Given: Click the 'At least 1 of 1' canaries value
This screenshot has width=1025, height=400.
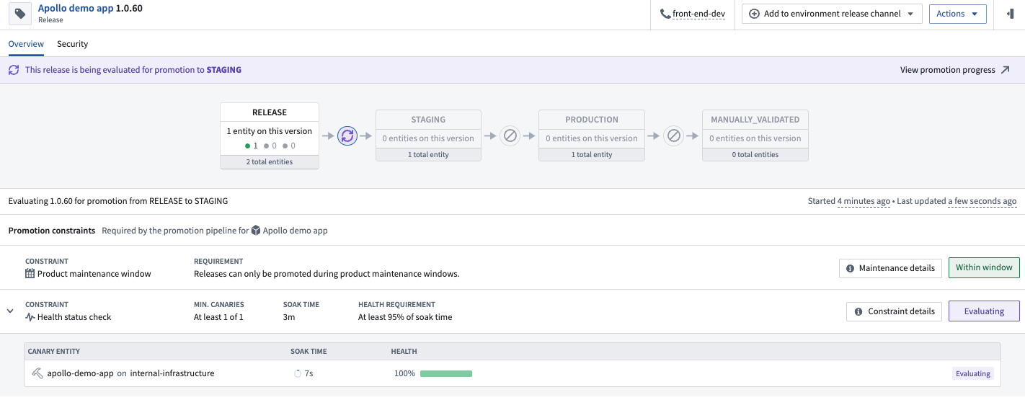Looking at the screenshot, I should pyautogui.click(x=218, y=317).
